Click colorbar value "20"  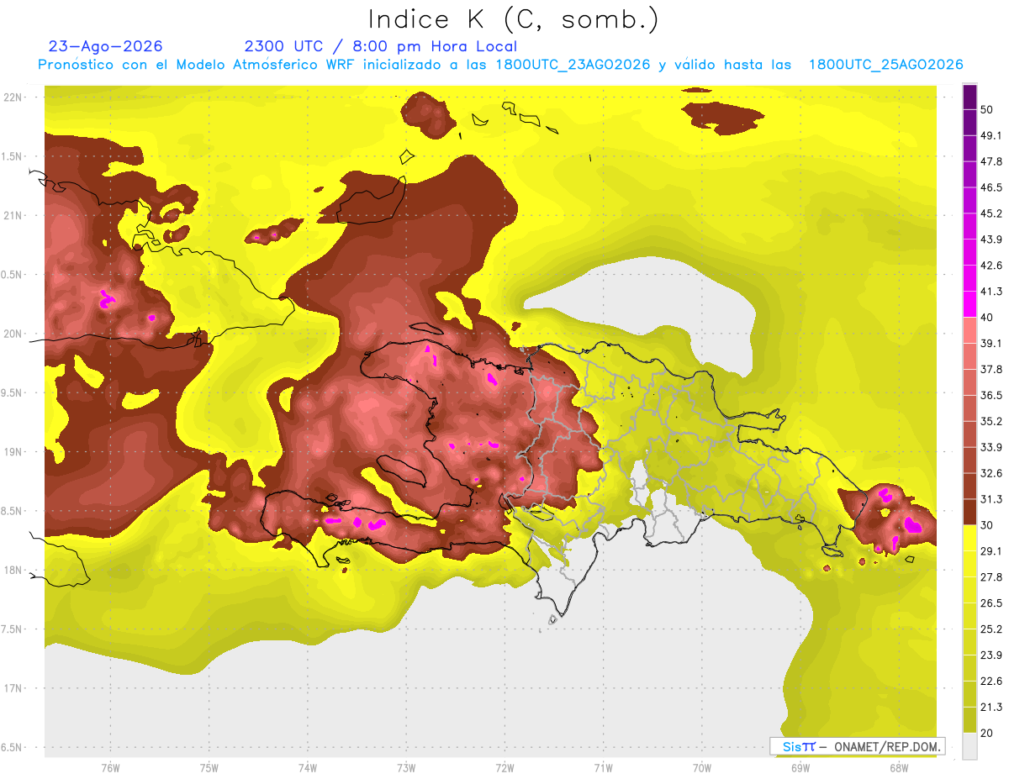click(x=988, y=734)
